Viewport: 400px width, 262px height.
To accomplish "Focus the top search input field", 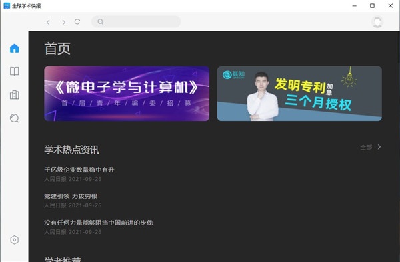I will pos(136,22).
